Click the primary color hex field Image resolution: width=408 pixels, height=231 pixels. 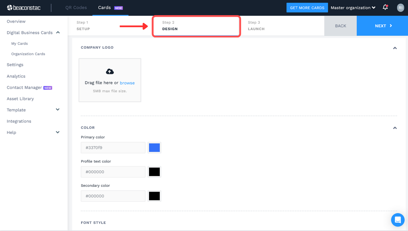pyautogui.click(x=113, y=148)
